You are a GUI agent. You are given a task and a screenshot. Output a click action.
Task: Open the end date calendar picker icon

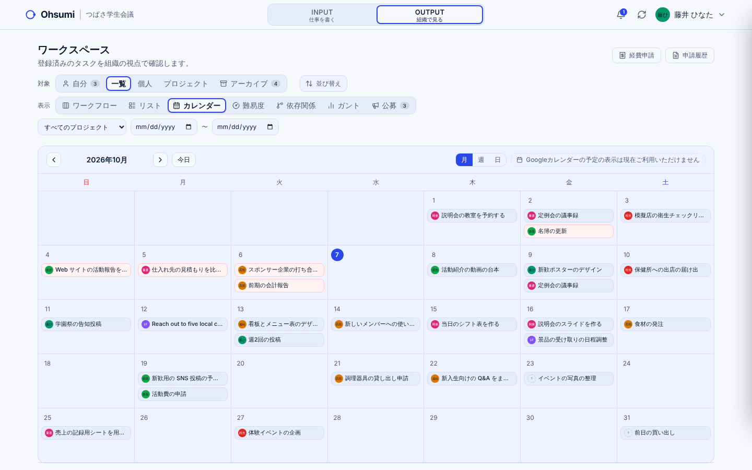(270, 127)
